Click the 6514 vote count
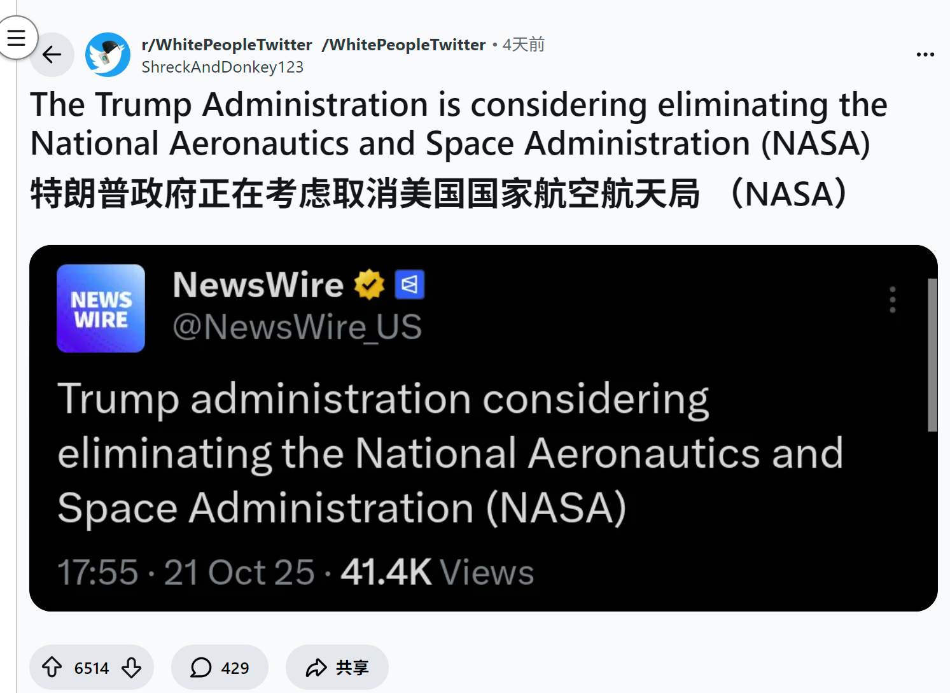 [x=92, y=668]
